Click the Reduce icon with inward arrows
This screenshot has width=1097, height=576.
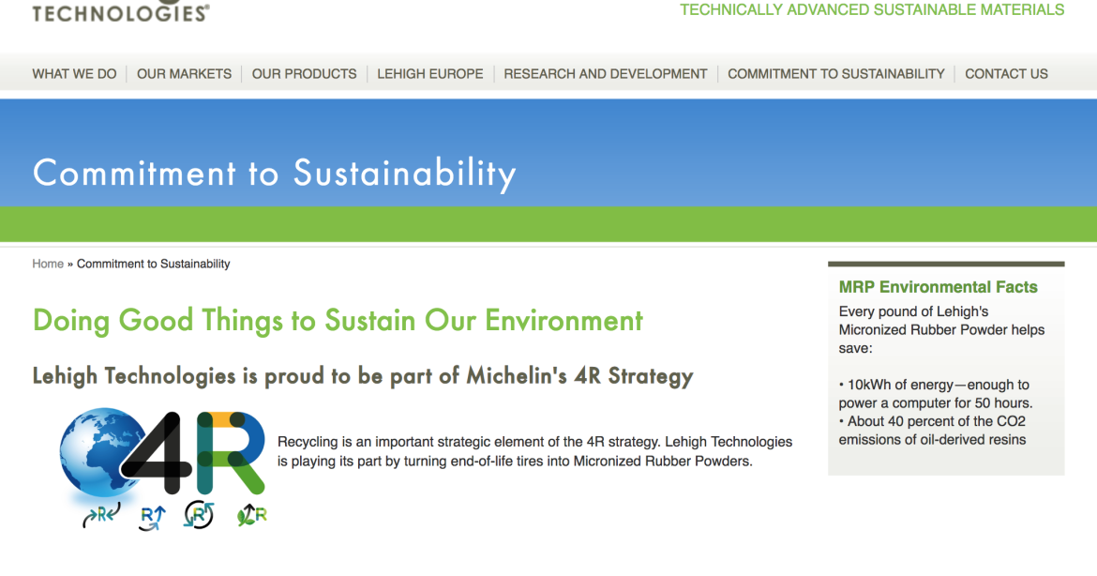pos(101,515)
